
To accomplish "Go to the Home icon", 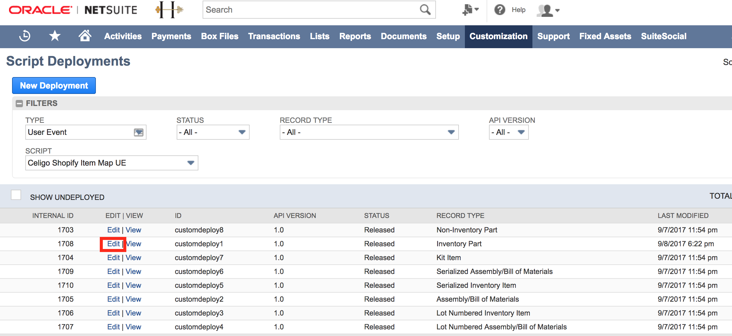I will 85,36.
